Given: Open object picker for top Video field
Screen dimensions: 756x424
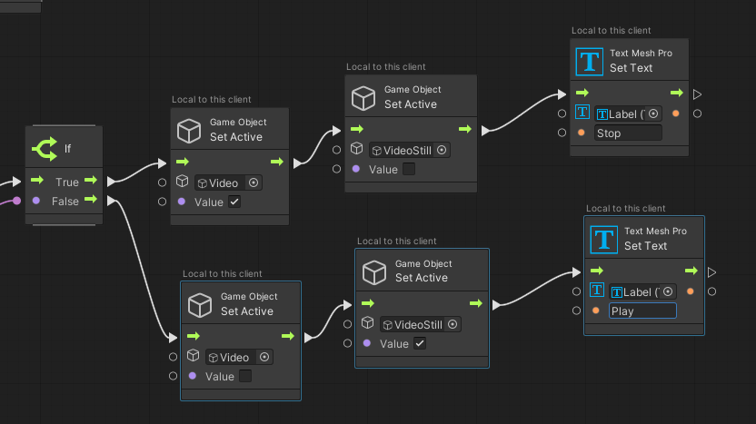Looking at the screenshot, I should (x=254, y=182).
